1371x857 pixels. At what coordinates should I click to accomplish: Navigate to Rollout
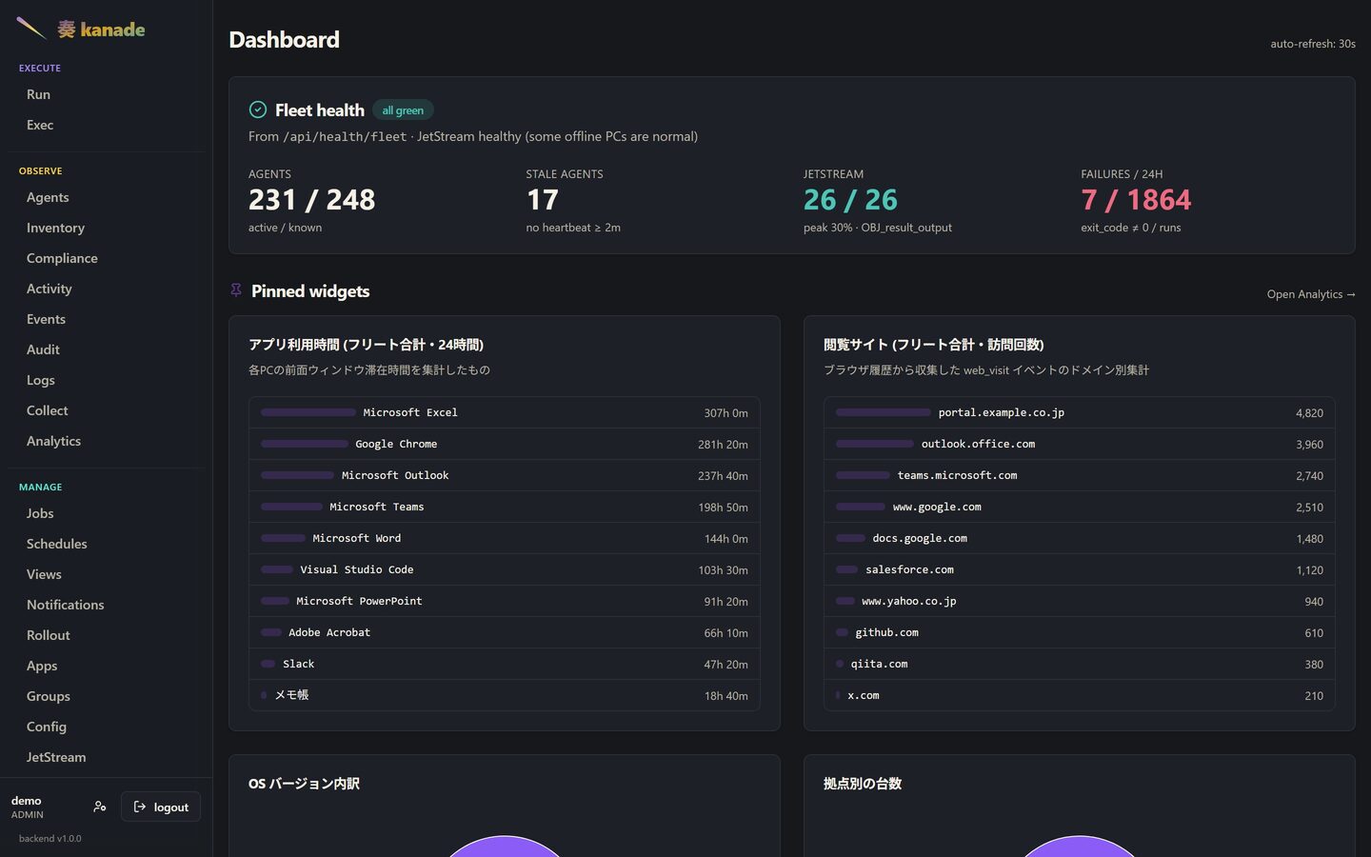pos(107,635)
